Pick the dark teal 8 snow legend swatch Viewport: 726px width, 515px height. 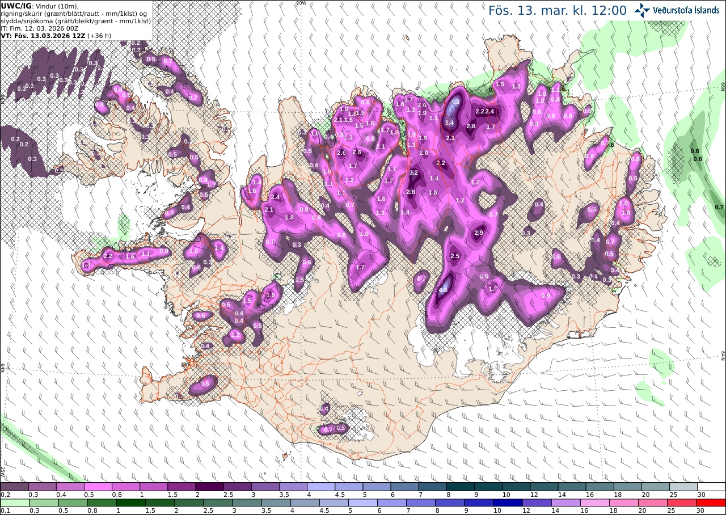[460, 487]
